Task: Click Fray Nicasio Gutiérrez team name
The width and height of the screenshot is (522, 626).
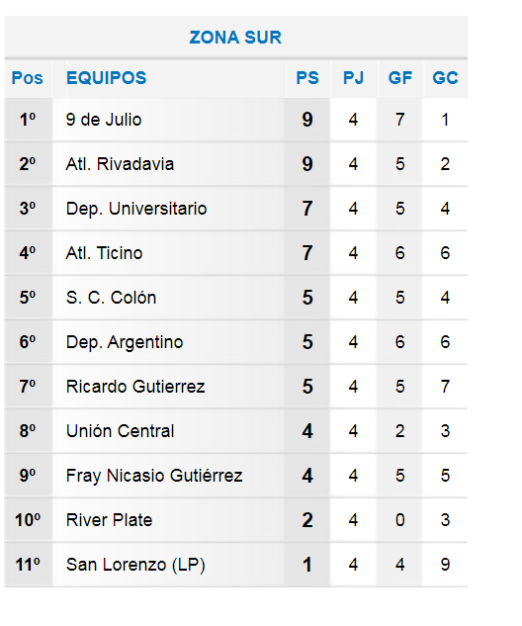Action: click(x=154, y=476)
